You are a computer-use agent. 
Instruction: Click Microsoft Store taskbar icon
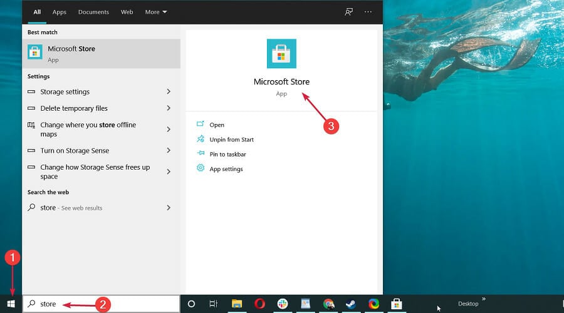[x=396, y=304]
